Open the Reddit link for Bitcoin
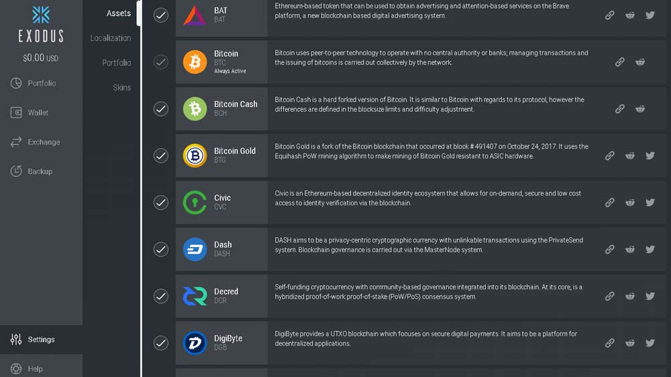 click(x=640, y=62)
